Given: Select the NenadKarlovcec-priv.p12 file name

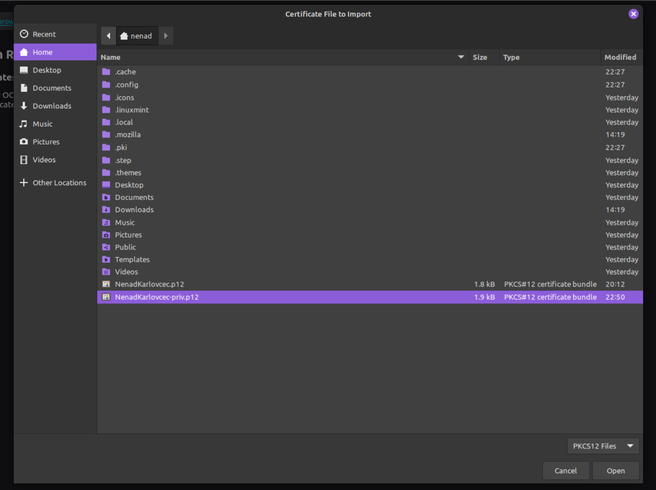Looking at the screenshot, I should click(x=157, y=297).
